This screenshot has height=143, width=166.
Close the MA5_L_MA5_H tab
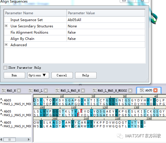tap(83, 91)
